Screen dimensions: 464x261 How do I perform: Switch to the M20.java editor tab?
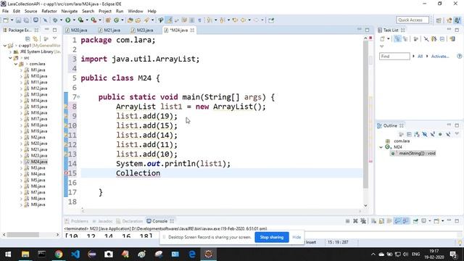76,30
